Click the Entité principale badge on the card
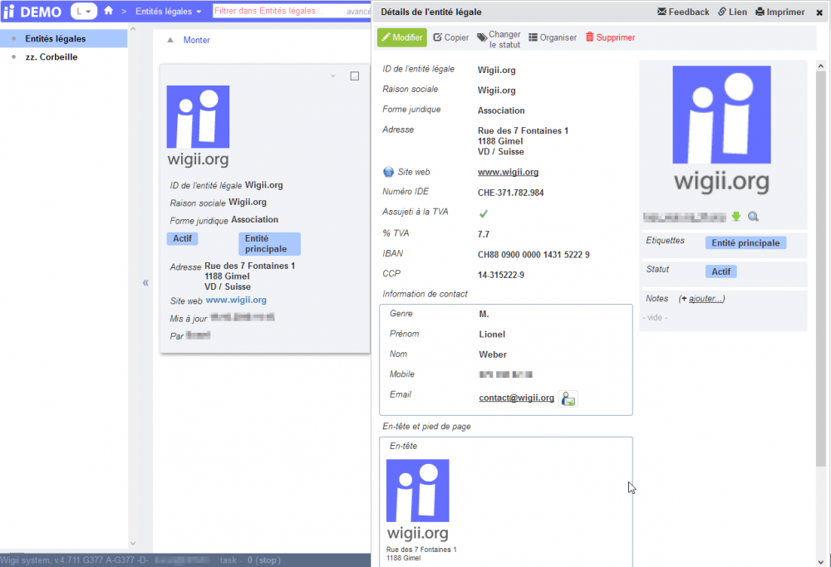831x567 pixels. tap(269, 243)
